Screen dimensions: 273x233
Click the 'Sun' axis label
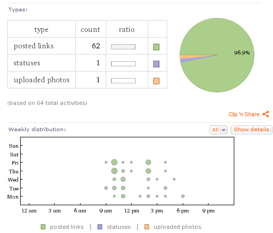coord(14,146)
